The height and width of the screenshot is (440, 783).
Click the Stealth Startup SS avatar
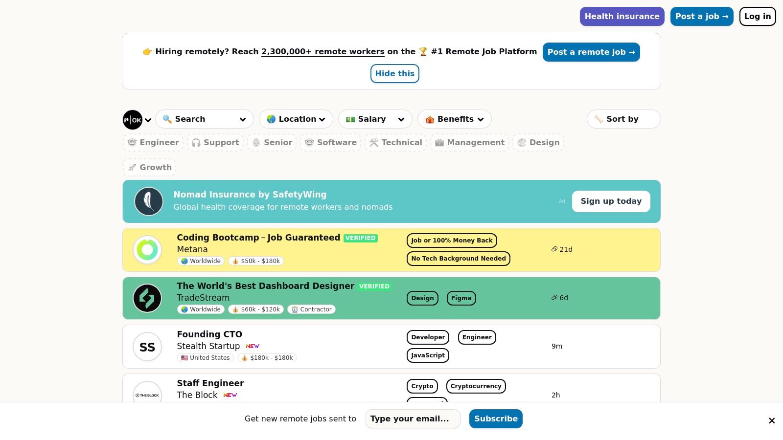tap(147, 347)
